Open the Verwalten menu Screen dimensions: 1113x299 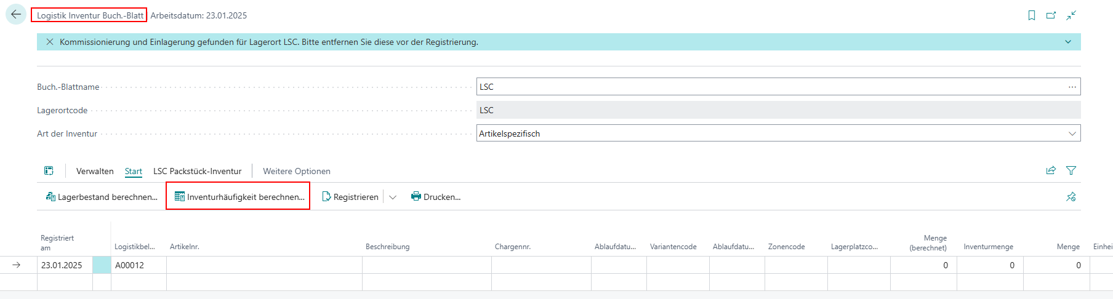coord(95,171)
